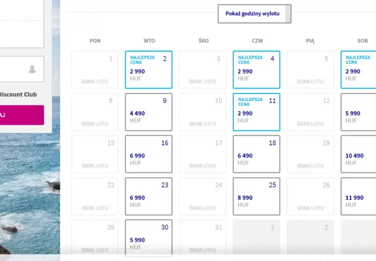Screen dimensions: 376x261
Task: Pick date 23 priced 6 990 HUF
Action: pos(149,196)
